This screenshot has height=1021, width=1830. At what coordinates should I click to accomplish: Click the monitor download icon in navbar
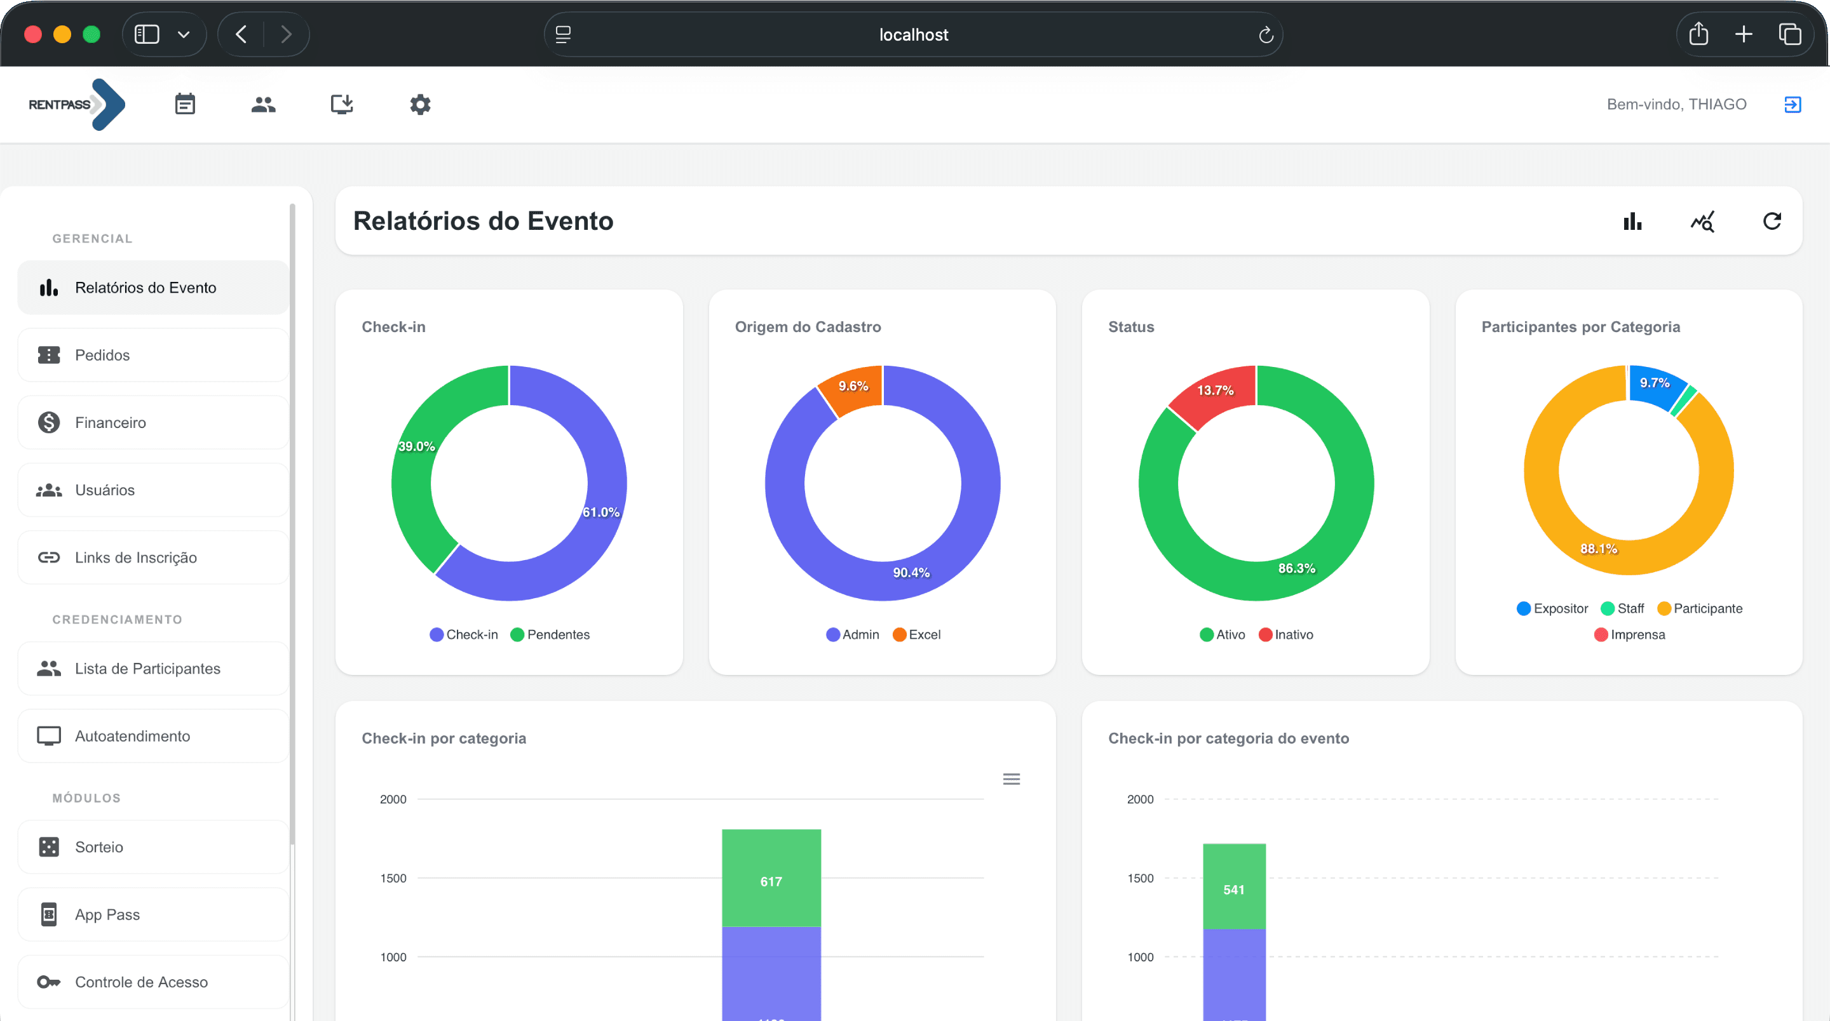point(342,104)
